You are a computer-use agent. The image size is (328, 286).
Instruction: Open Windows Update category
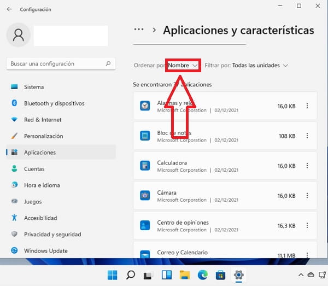click(x=61, y=250)
